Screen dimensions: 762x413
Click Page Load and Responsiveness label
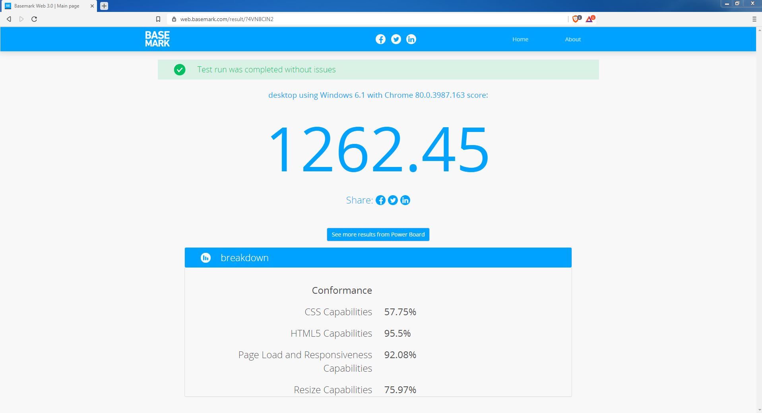305,361
